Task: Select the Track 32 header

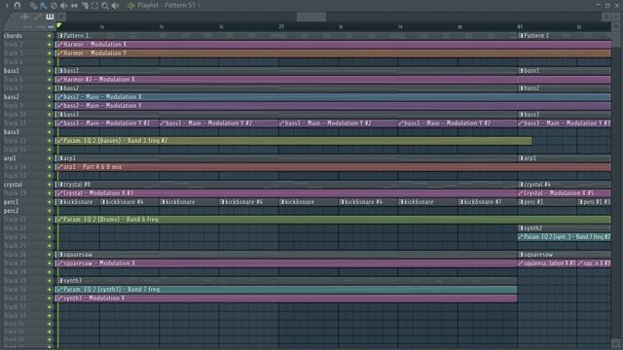Action: click(24, 307)
